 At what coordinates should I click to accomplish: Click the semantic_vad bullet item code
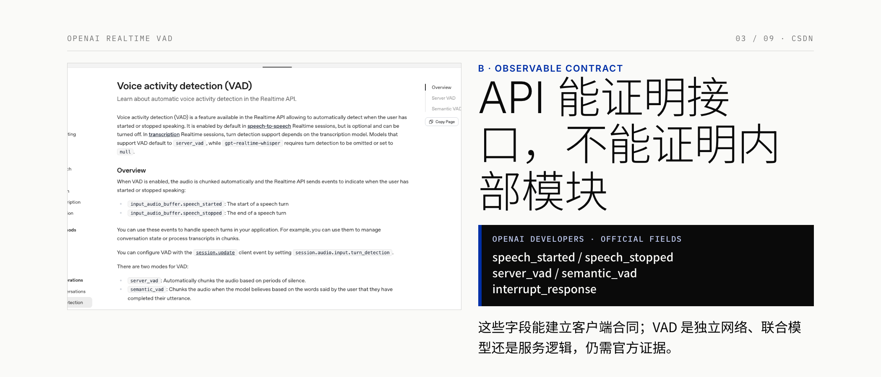pos(147,289)
